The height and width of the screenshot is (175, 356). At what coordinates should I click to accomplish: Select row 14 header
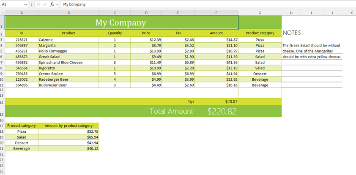coord(2,102)
